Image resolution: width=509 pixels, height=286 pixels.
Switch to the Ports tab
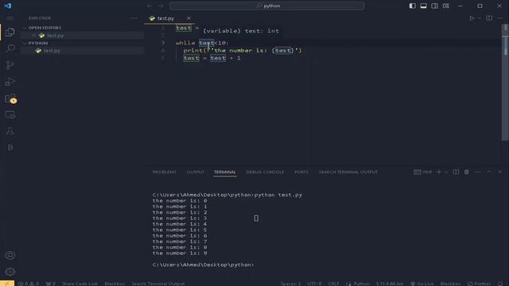coord(301,172)
